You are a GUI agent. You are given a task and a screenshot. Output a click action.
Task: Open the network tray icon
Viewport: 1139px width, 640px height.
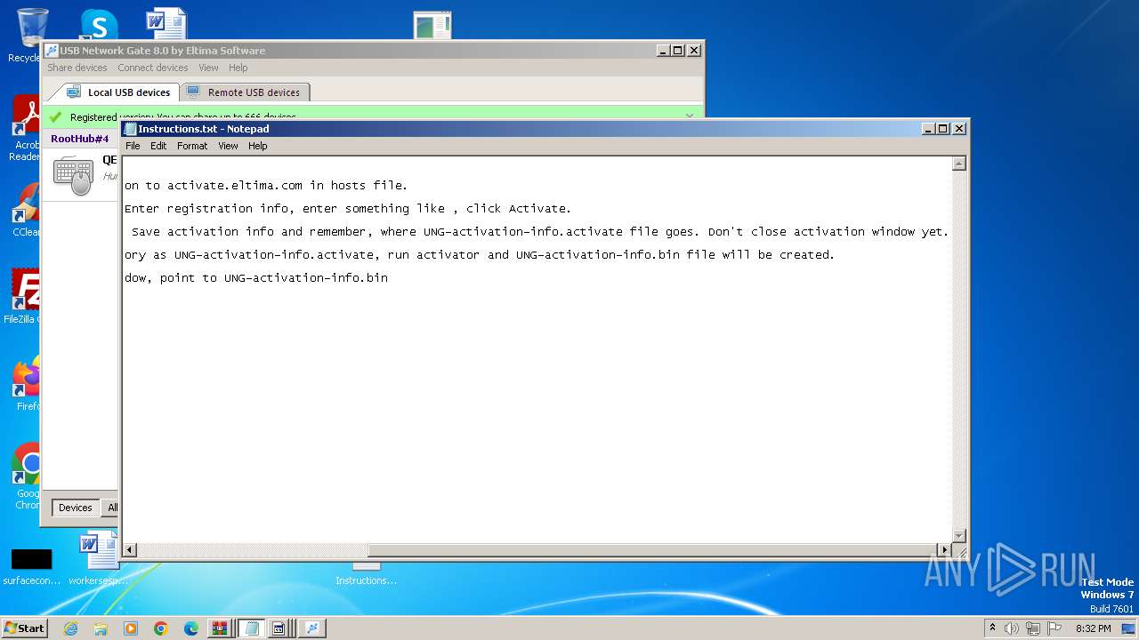pos(1033,628)
